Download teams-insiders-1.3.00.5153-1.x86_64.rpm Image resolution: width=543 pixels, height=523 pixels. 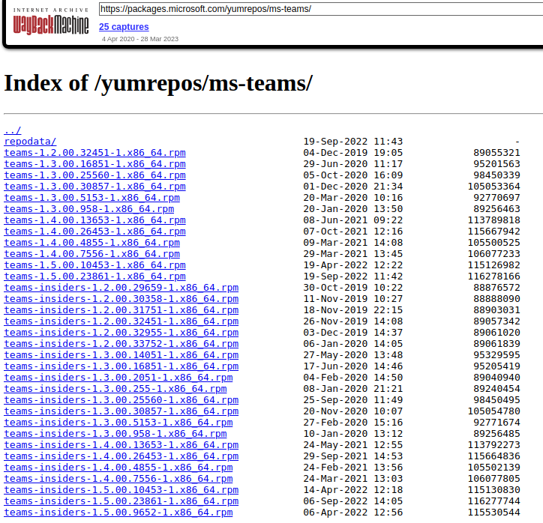pos(118,423)
